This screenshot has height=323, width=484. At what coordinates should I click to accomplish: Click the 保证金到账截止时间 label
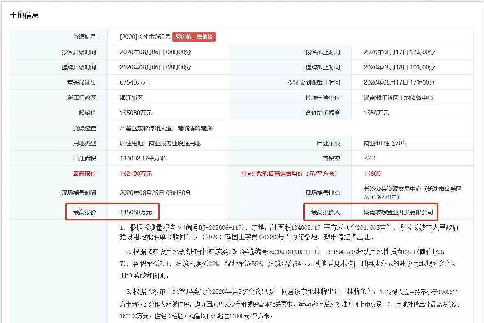coord(314,82)
